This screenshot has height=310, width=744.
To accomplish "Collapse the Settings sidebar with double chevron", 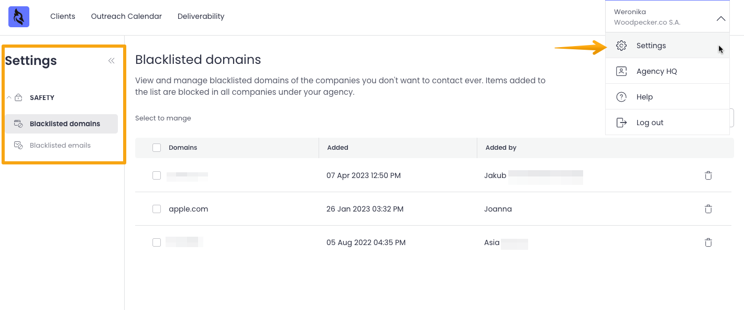I will (x=111, y=61).
